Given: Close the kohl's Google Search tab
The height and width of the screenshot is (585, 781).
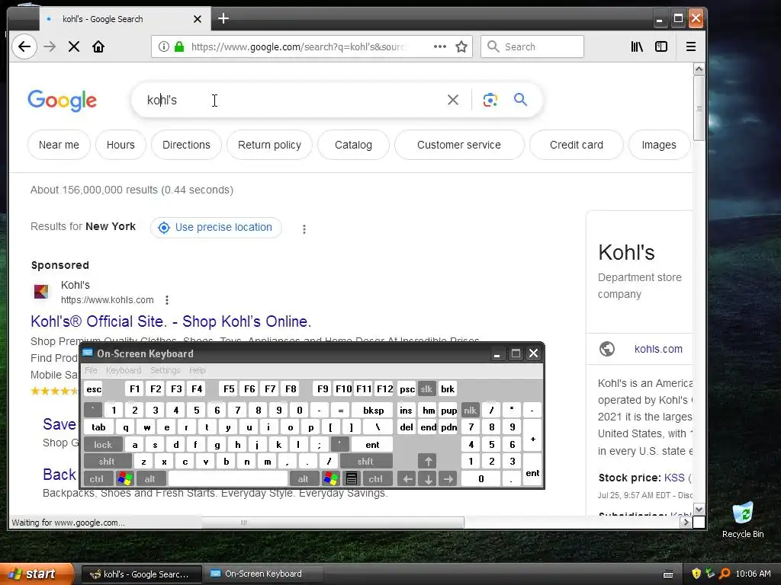Looking at the screenshot, I should pos(198,19).
